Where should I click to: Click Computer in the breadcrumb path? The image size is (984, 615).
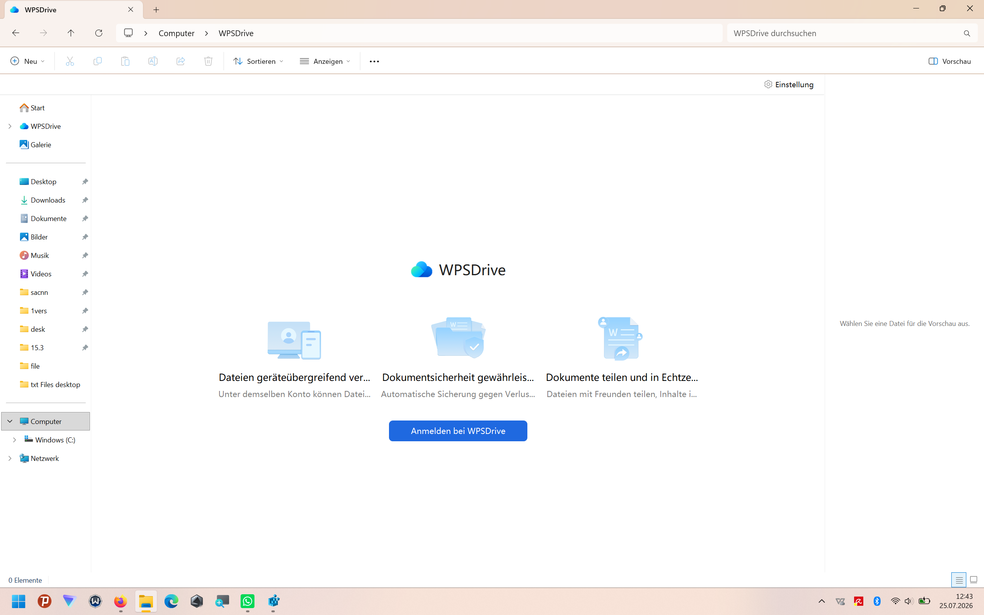176,33
